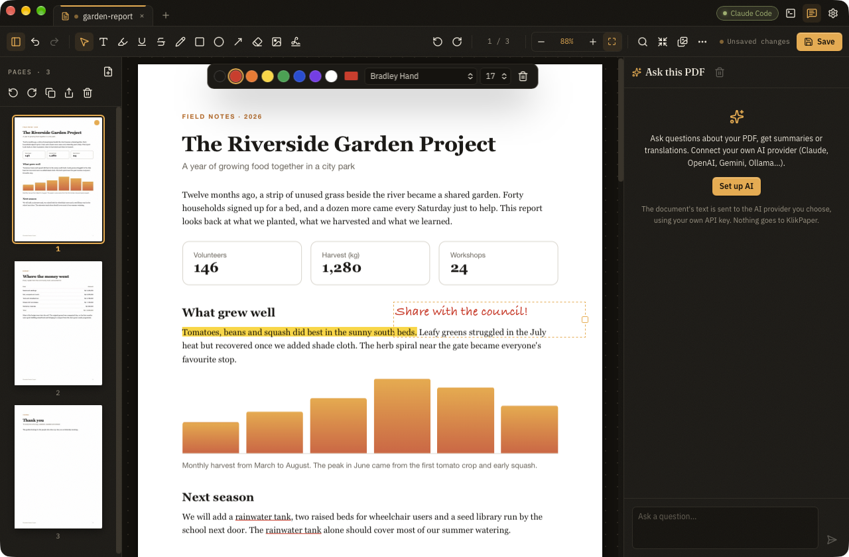Pick the blue color swatch
Image resolution: width=849 pixels, height=557 pixels.
(x=299, y=76)
